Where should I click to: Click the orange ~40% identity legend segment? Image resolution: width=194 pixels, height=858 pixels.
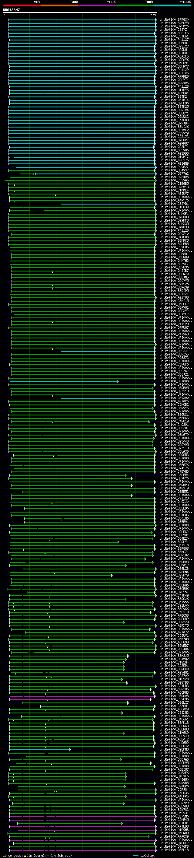[x=59, y=5]
